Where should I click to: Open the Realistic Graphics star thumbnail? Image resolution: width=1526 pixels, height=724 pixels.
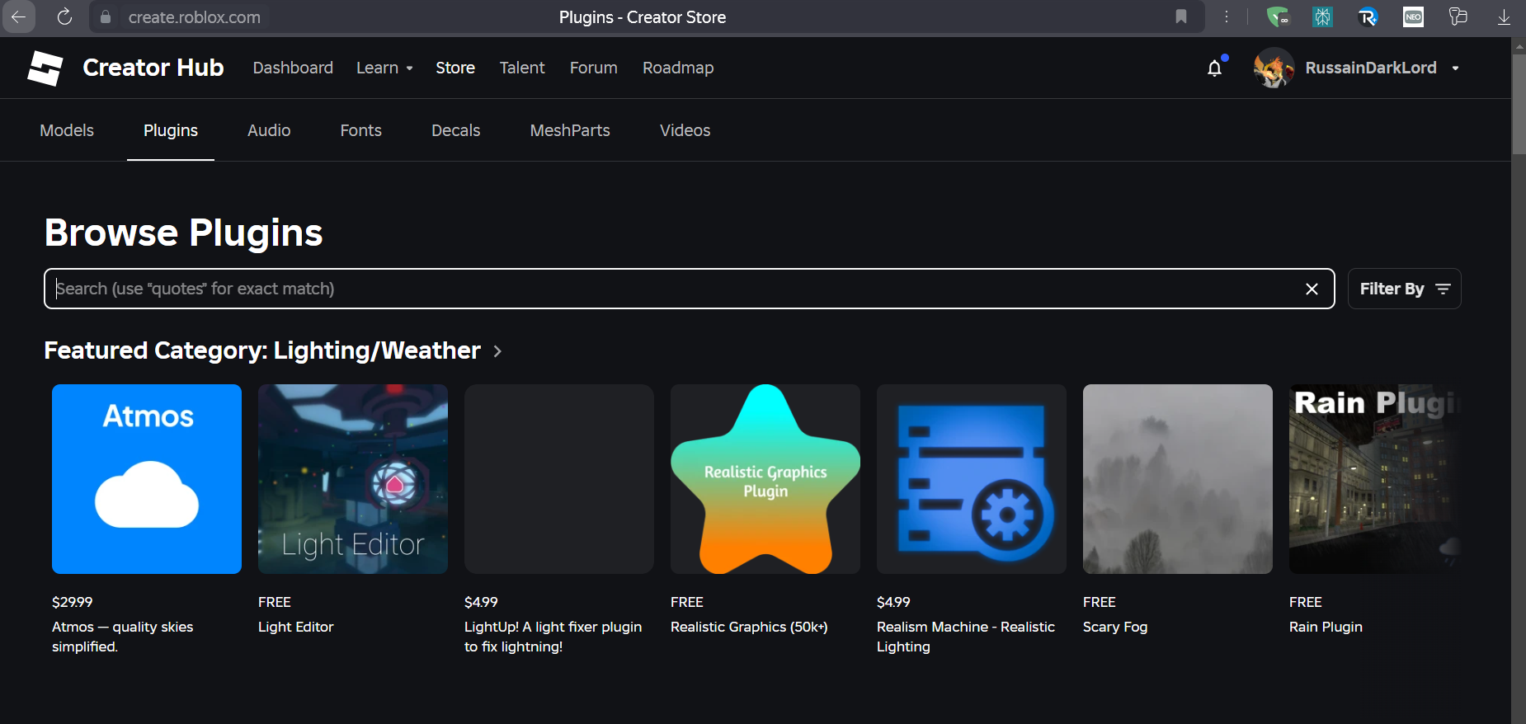click(765, 479)
